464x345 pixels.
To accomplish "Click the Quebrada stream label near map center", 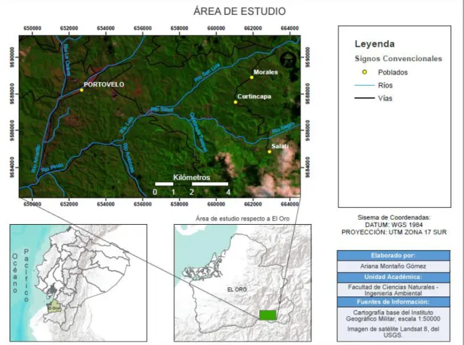I will point(198,132).
